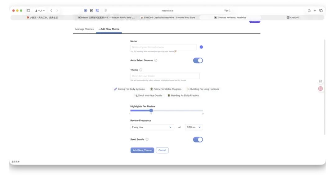Select the Themed Reviews Readwise tab
This screenshot has width=335, height=177.
pyautogui.click(x=230, y=17)
